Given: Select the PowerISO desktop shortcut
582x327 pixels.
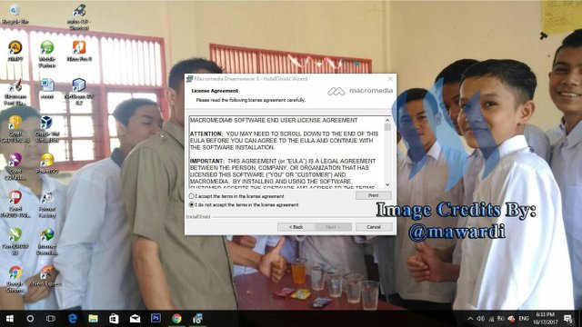Looking at the screenshot, I should click(x=47, y=163).
